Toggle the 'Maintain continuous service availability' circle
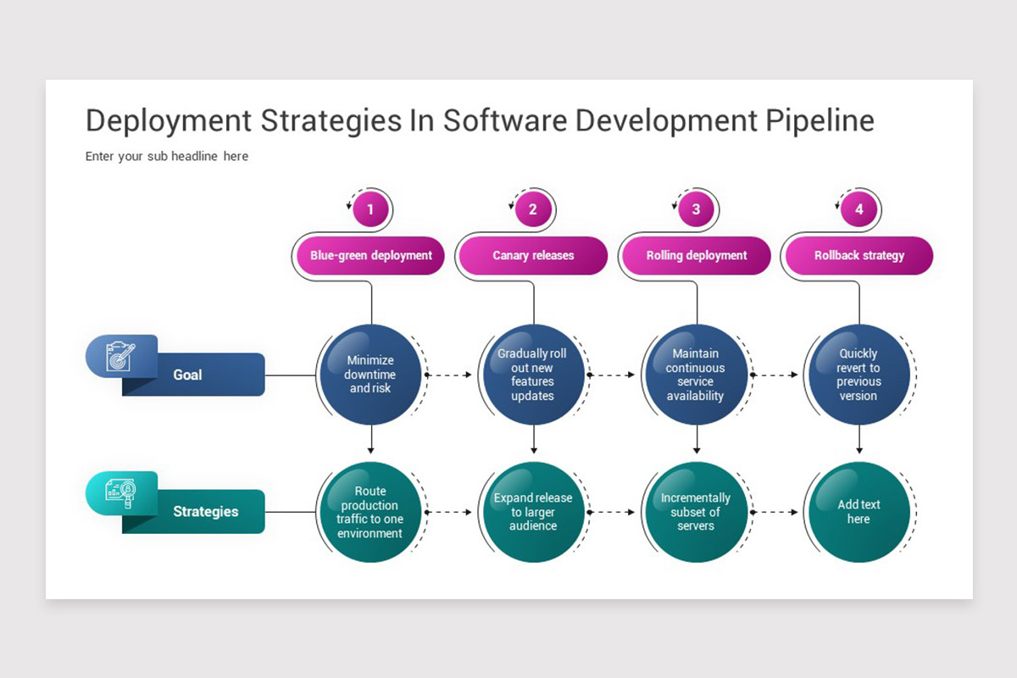Screen dimensions: 1017x678 [696, 373]
